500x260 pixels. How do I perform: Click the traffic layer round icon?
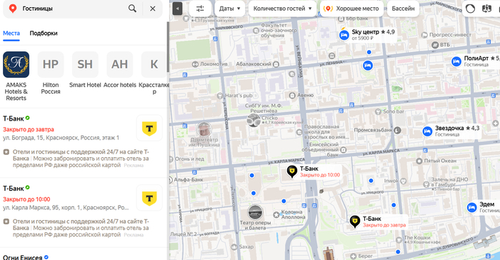pos(470,9)
